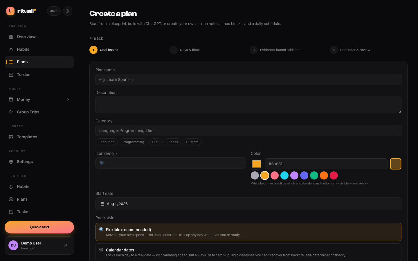
Task: Go back using the Back link
Action: click(x=96, y=38)
